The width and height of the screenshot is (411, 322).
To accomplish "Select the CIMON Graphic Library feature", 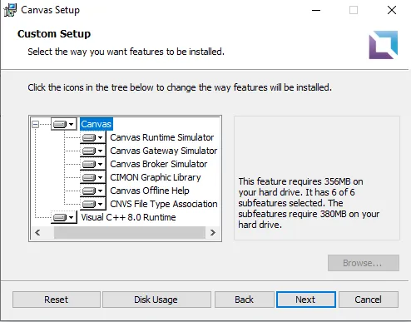I will (156, 177).
